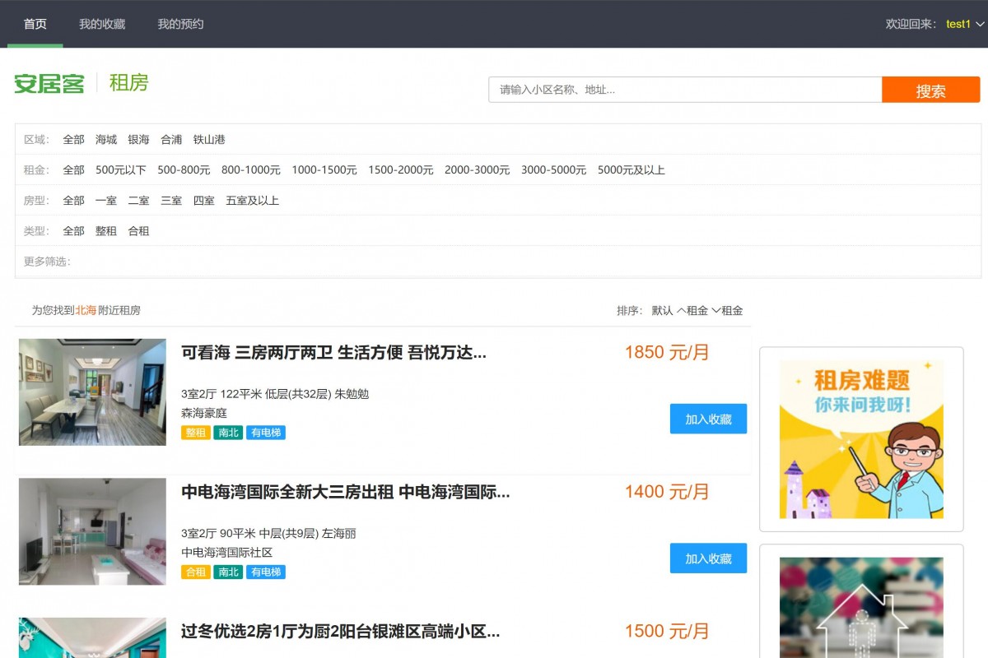
Task: Choose the 整租 rental type filter
Action: (106, 231)
